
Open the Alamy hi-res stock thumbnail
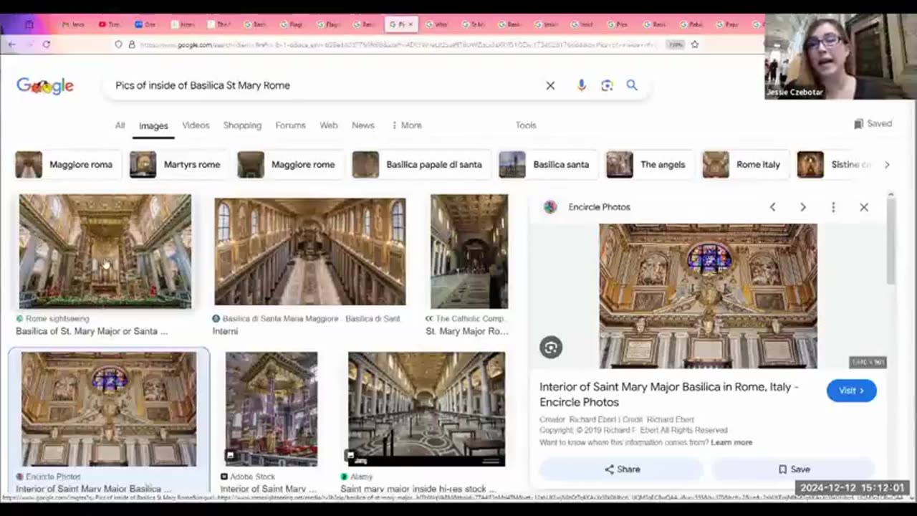[x=427, y=409]
